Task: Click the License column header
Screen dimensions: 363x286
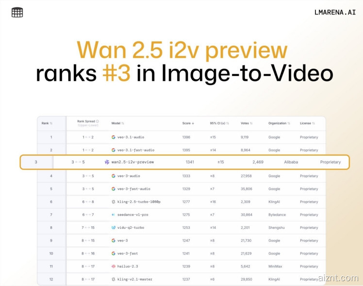Action: point(308,123)
